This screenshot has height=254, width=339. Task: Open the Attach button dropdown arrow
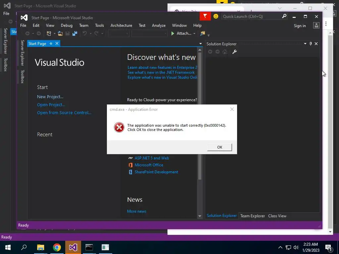coord(194,34)
